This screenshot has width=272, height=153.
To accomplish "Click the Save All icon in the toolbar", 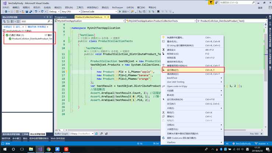I will pyautogui.click(x=31, y=12).
